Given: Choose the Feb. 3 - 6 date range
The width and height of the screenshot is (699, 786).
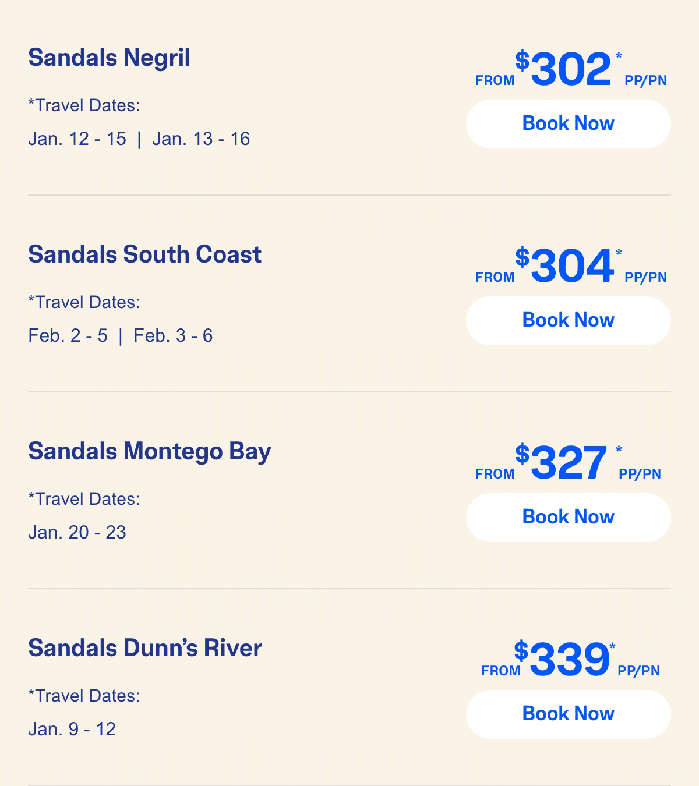Looking at the screenshot, I should pyautogui.click(x=173, y=336).
